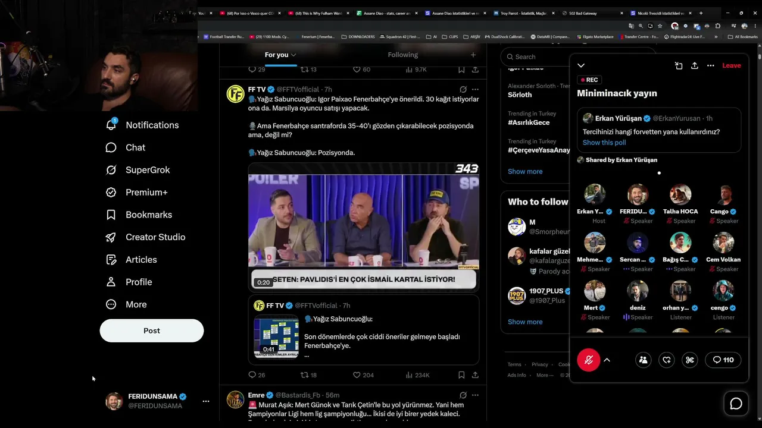Screen dimensions: 762x428
Task: Open the Premium+ badge icon
Action: pyautogui.click(x=111, y=192)
